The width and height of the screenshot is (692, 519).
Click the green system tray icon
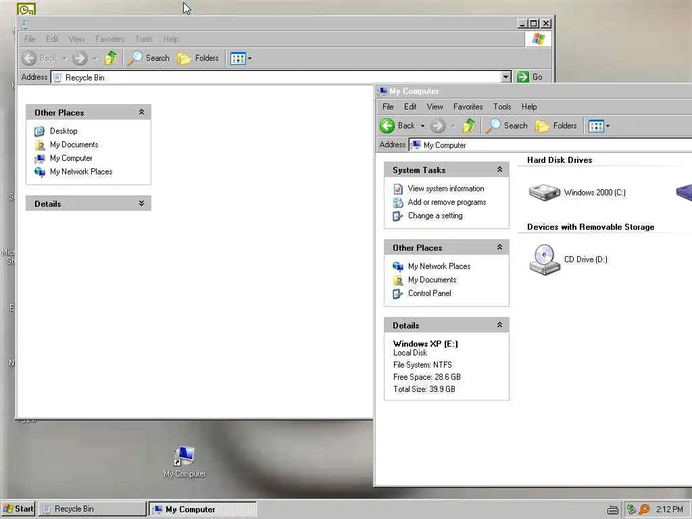point(632,510)
